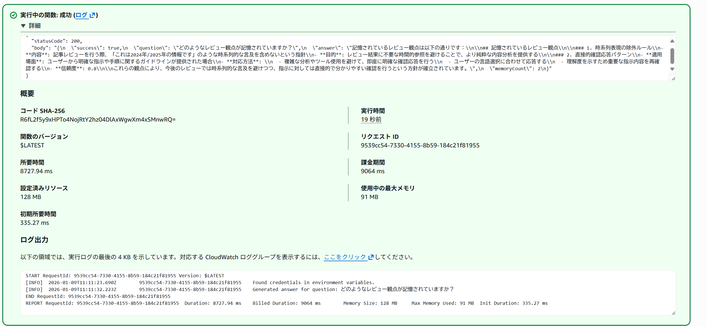Click the リクエスト ID value text
The image size is (706, 326).
coord(420,145)
